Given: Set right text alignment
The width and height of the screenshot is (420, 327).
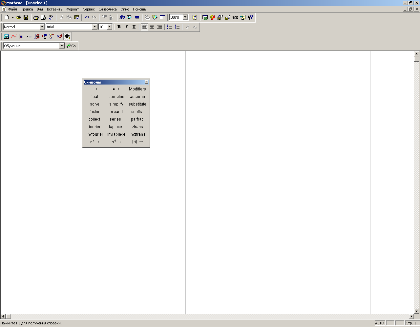Looking at the screenshot, I should coord(159,27).
